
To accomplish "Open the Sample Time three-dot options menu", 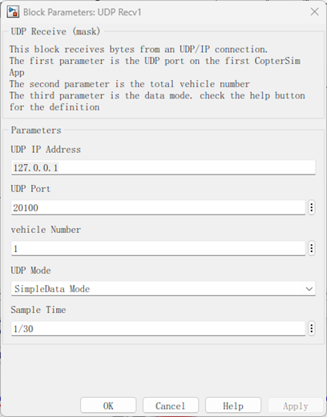I will (312, 328).
